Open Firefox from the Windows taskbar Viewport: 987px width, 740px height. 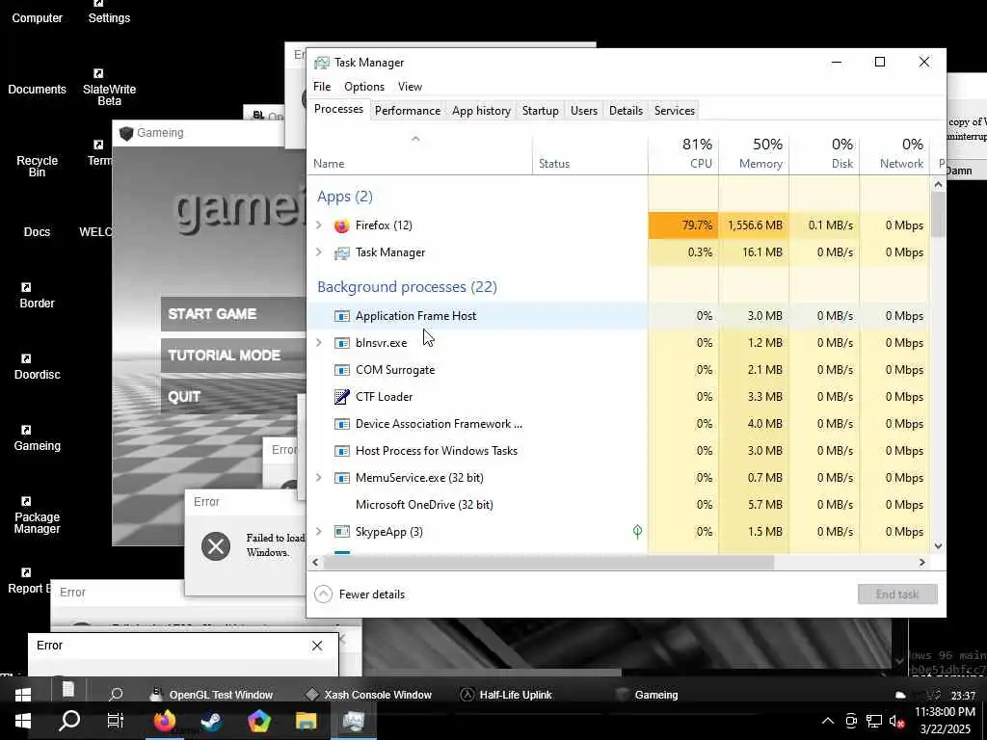(164, 721)
